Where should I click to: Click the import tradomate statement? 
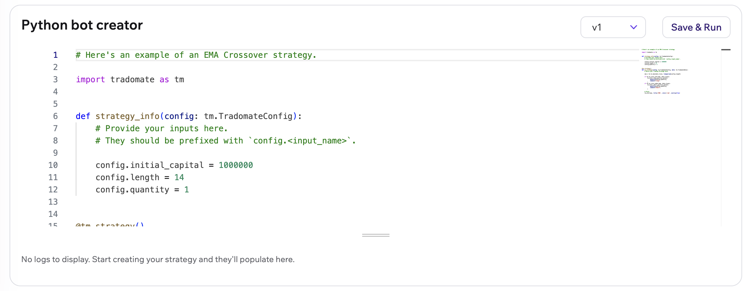coord(130,79)
